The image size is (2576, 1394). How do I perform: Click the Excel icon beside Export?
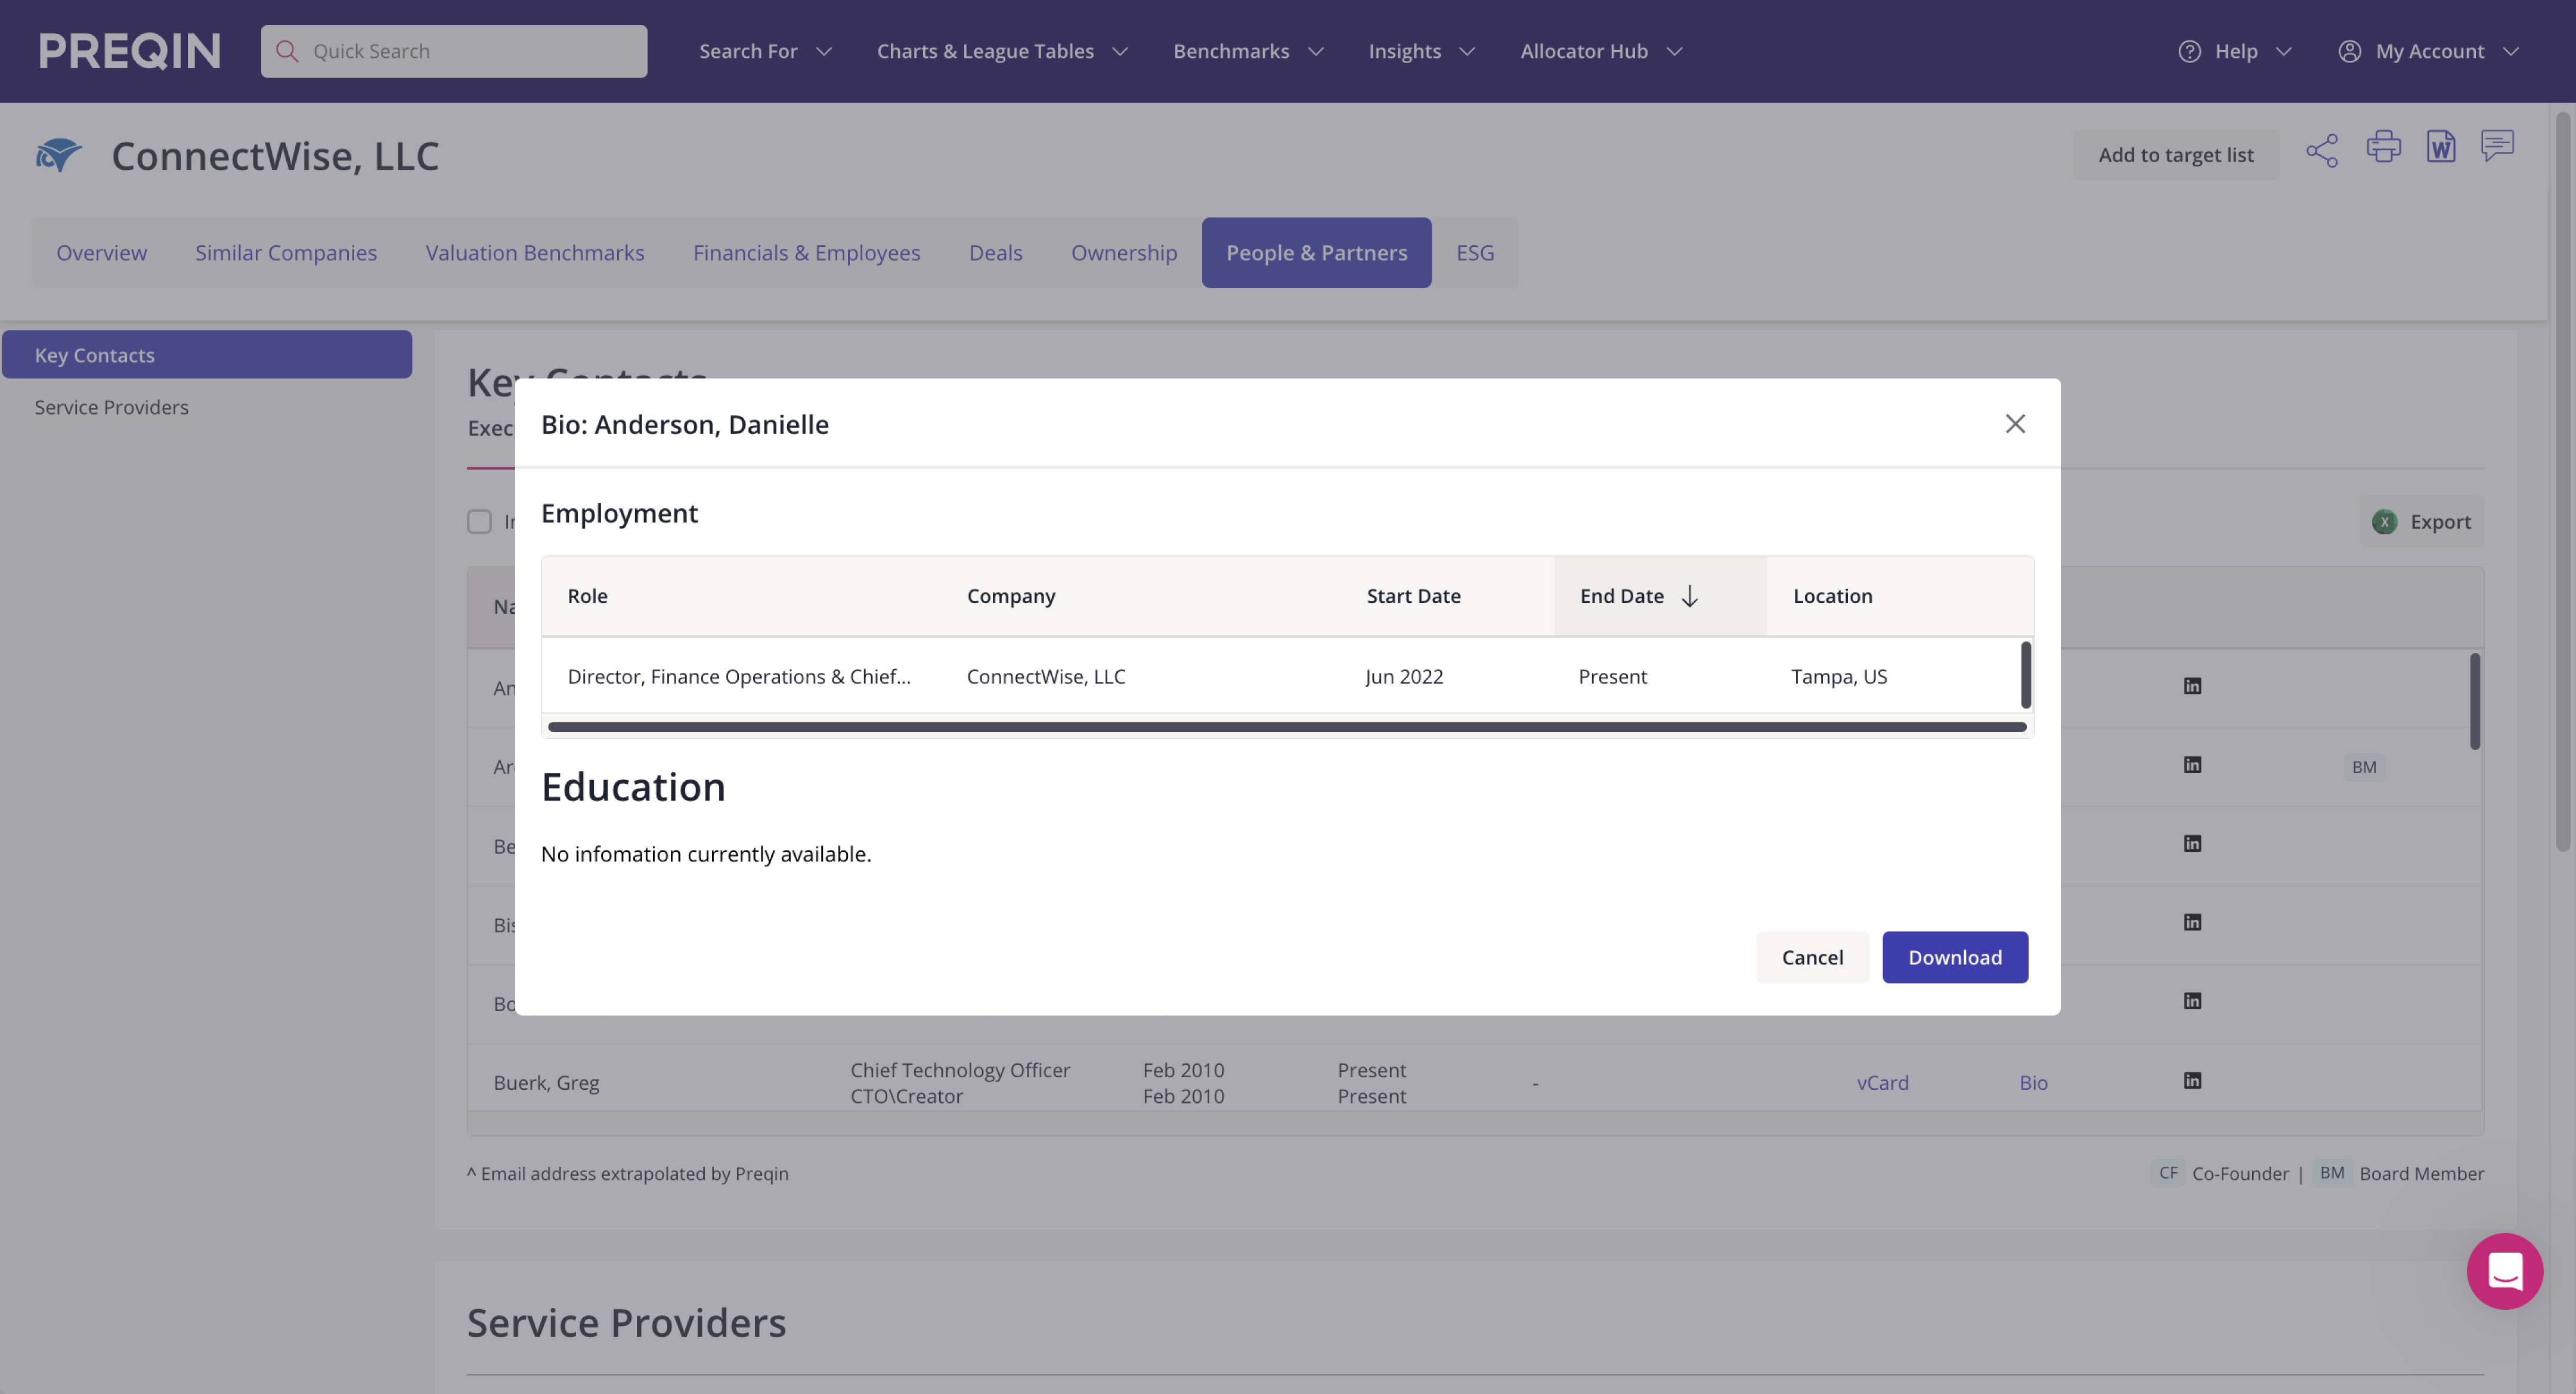pos(2385,522)
